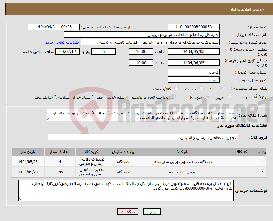Click the چاپ (print) button
The image size is (273, 221).
pos(152,212)
